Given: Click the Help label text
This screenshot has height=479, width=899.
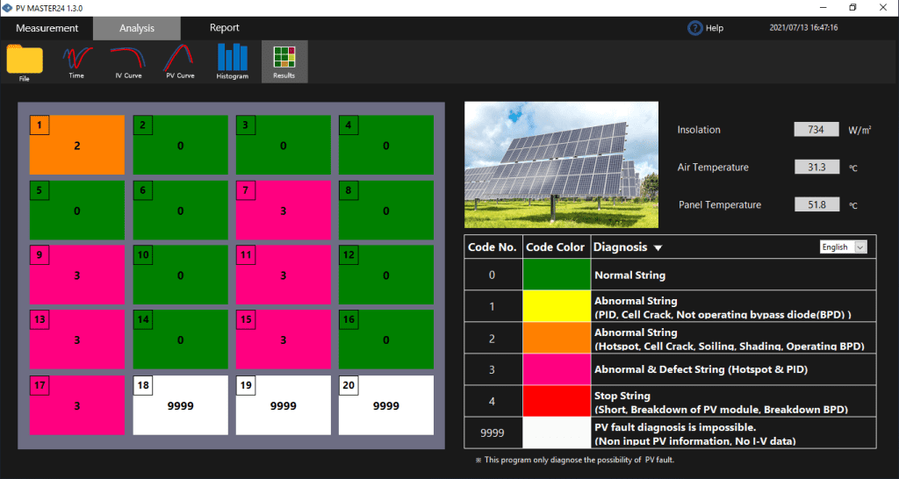Looking at the screenshot, I should point(715,28).
